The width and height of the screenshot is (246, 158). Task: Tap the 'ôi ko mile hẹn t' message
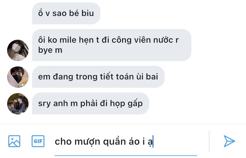point(111,45)
